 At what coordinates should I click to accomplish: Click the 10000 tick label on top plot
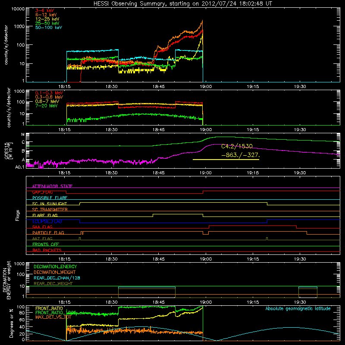[18, 9]
